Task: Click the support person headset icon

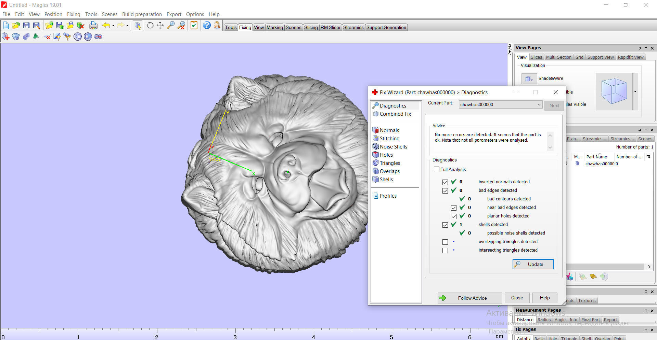Action: [217, 25]
